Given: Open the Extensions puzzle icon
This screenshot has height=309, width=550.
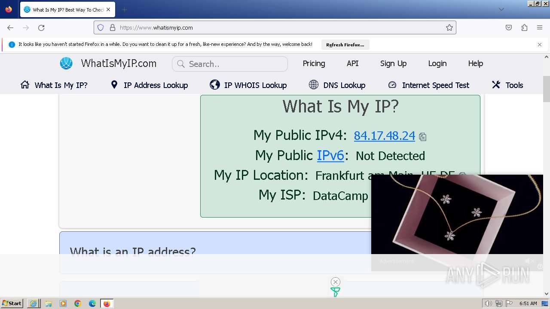Looking at the screenshot, I should pos(524,27).
